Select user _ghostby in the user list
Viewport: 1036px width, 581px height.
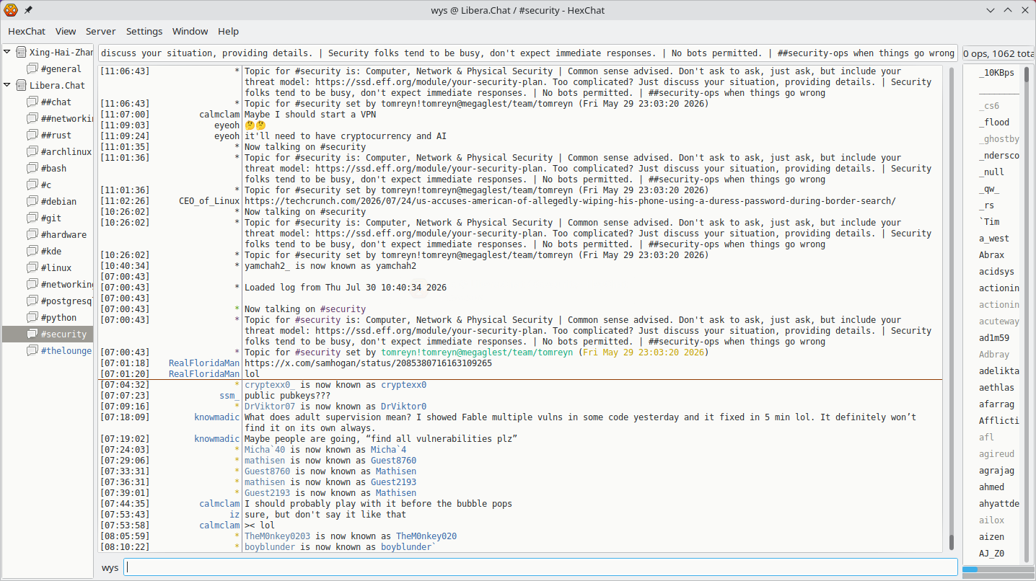999,139
